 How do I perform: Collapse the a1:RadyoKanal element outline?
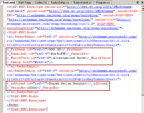tap(5, 45)
